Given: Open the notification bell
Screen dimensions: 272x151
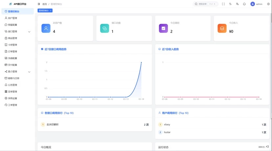Looking at the screenshot, I should pyautogui.click(x=244, y=4).
